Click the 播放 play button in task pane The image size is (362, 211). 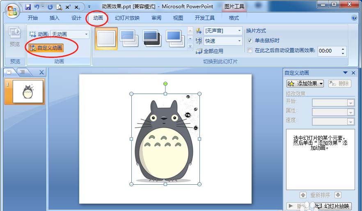point(298,206)
